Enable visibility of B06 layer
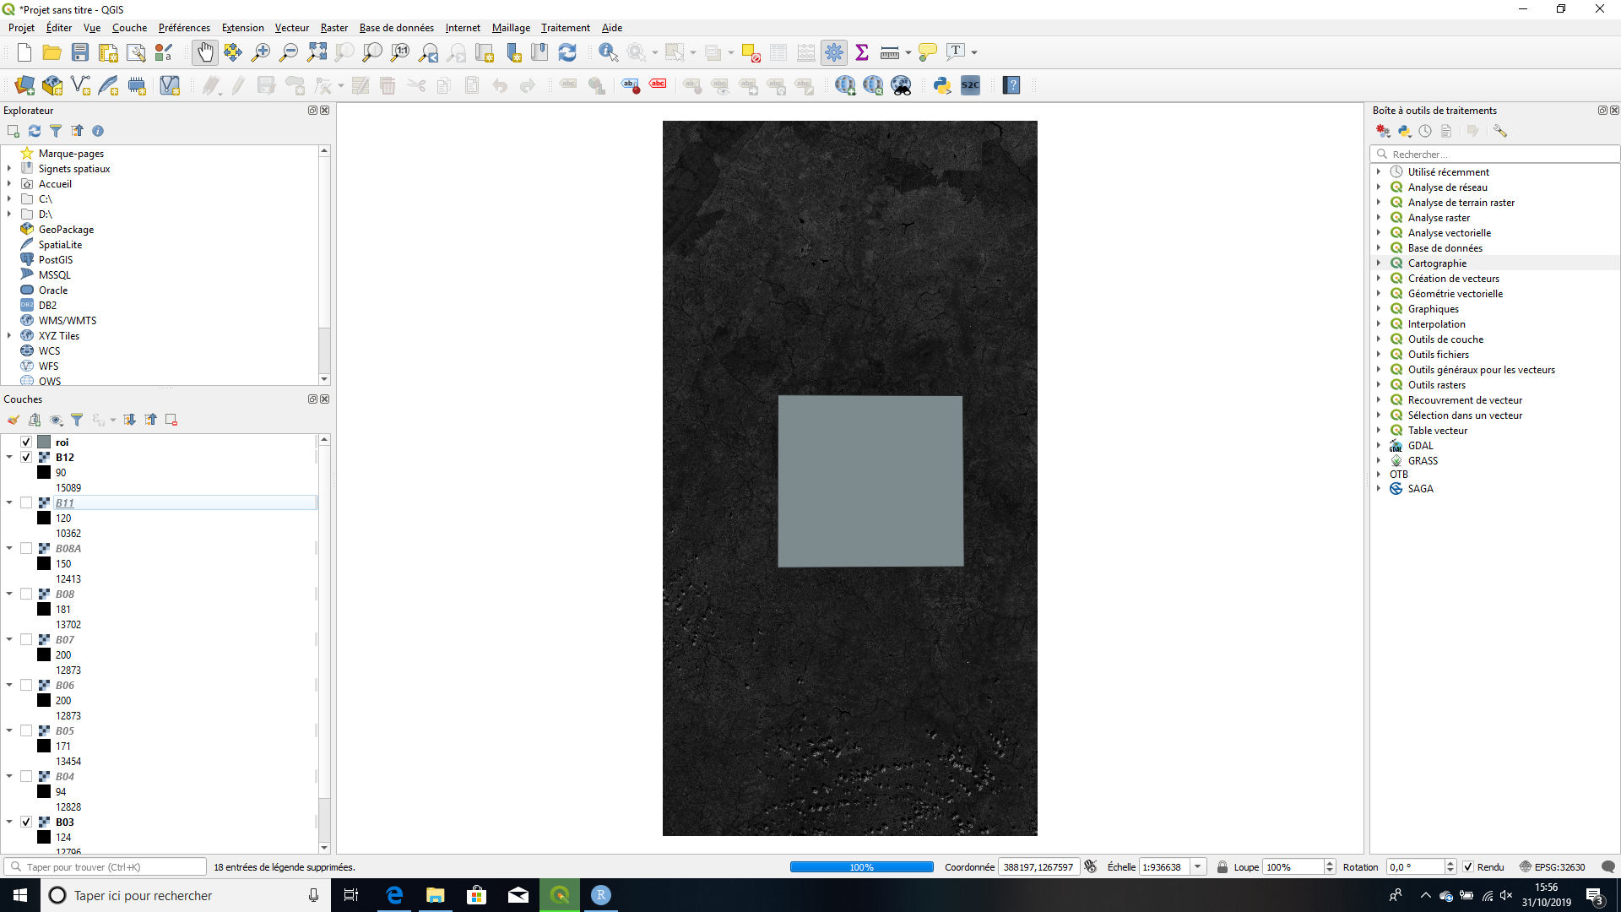This screenshot has width=1621, height=912. (x=26, y=686)
